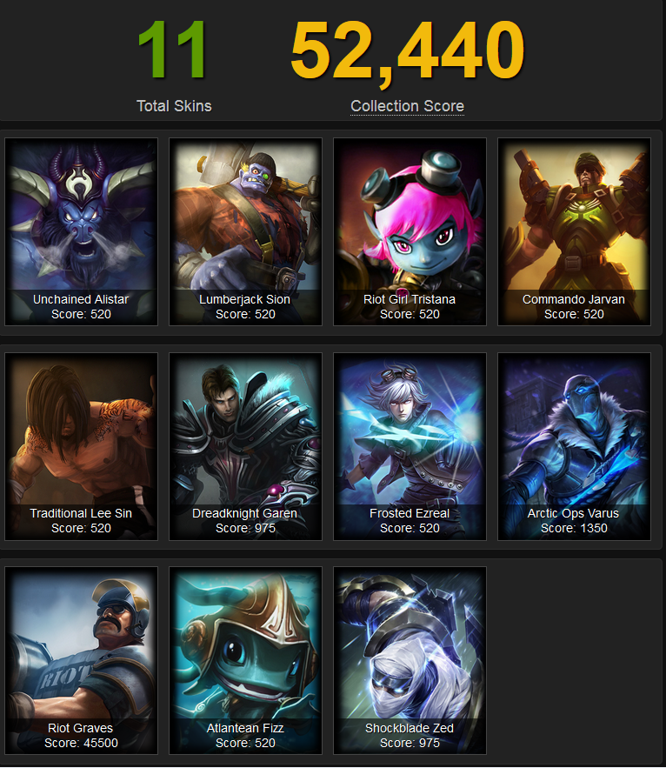
Task: Open the Shockblade Zed skin card
Action: 410,661
